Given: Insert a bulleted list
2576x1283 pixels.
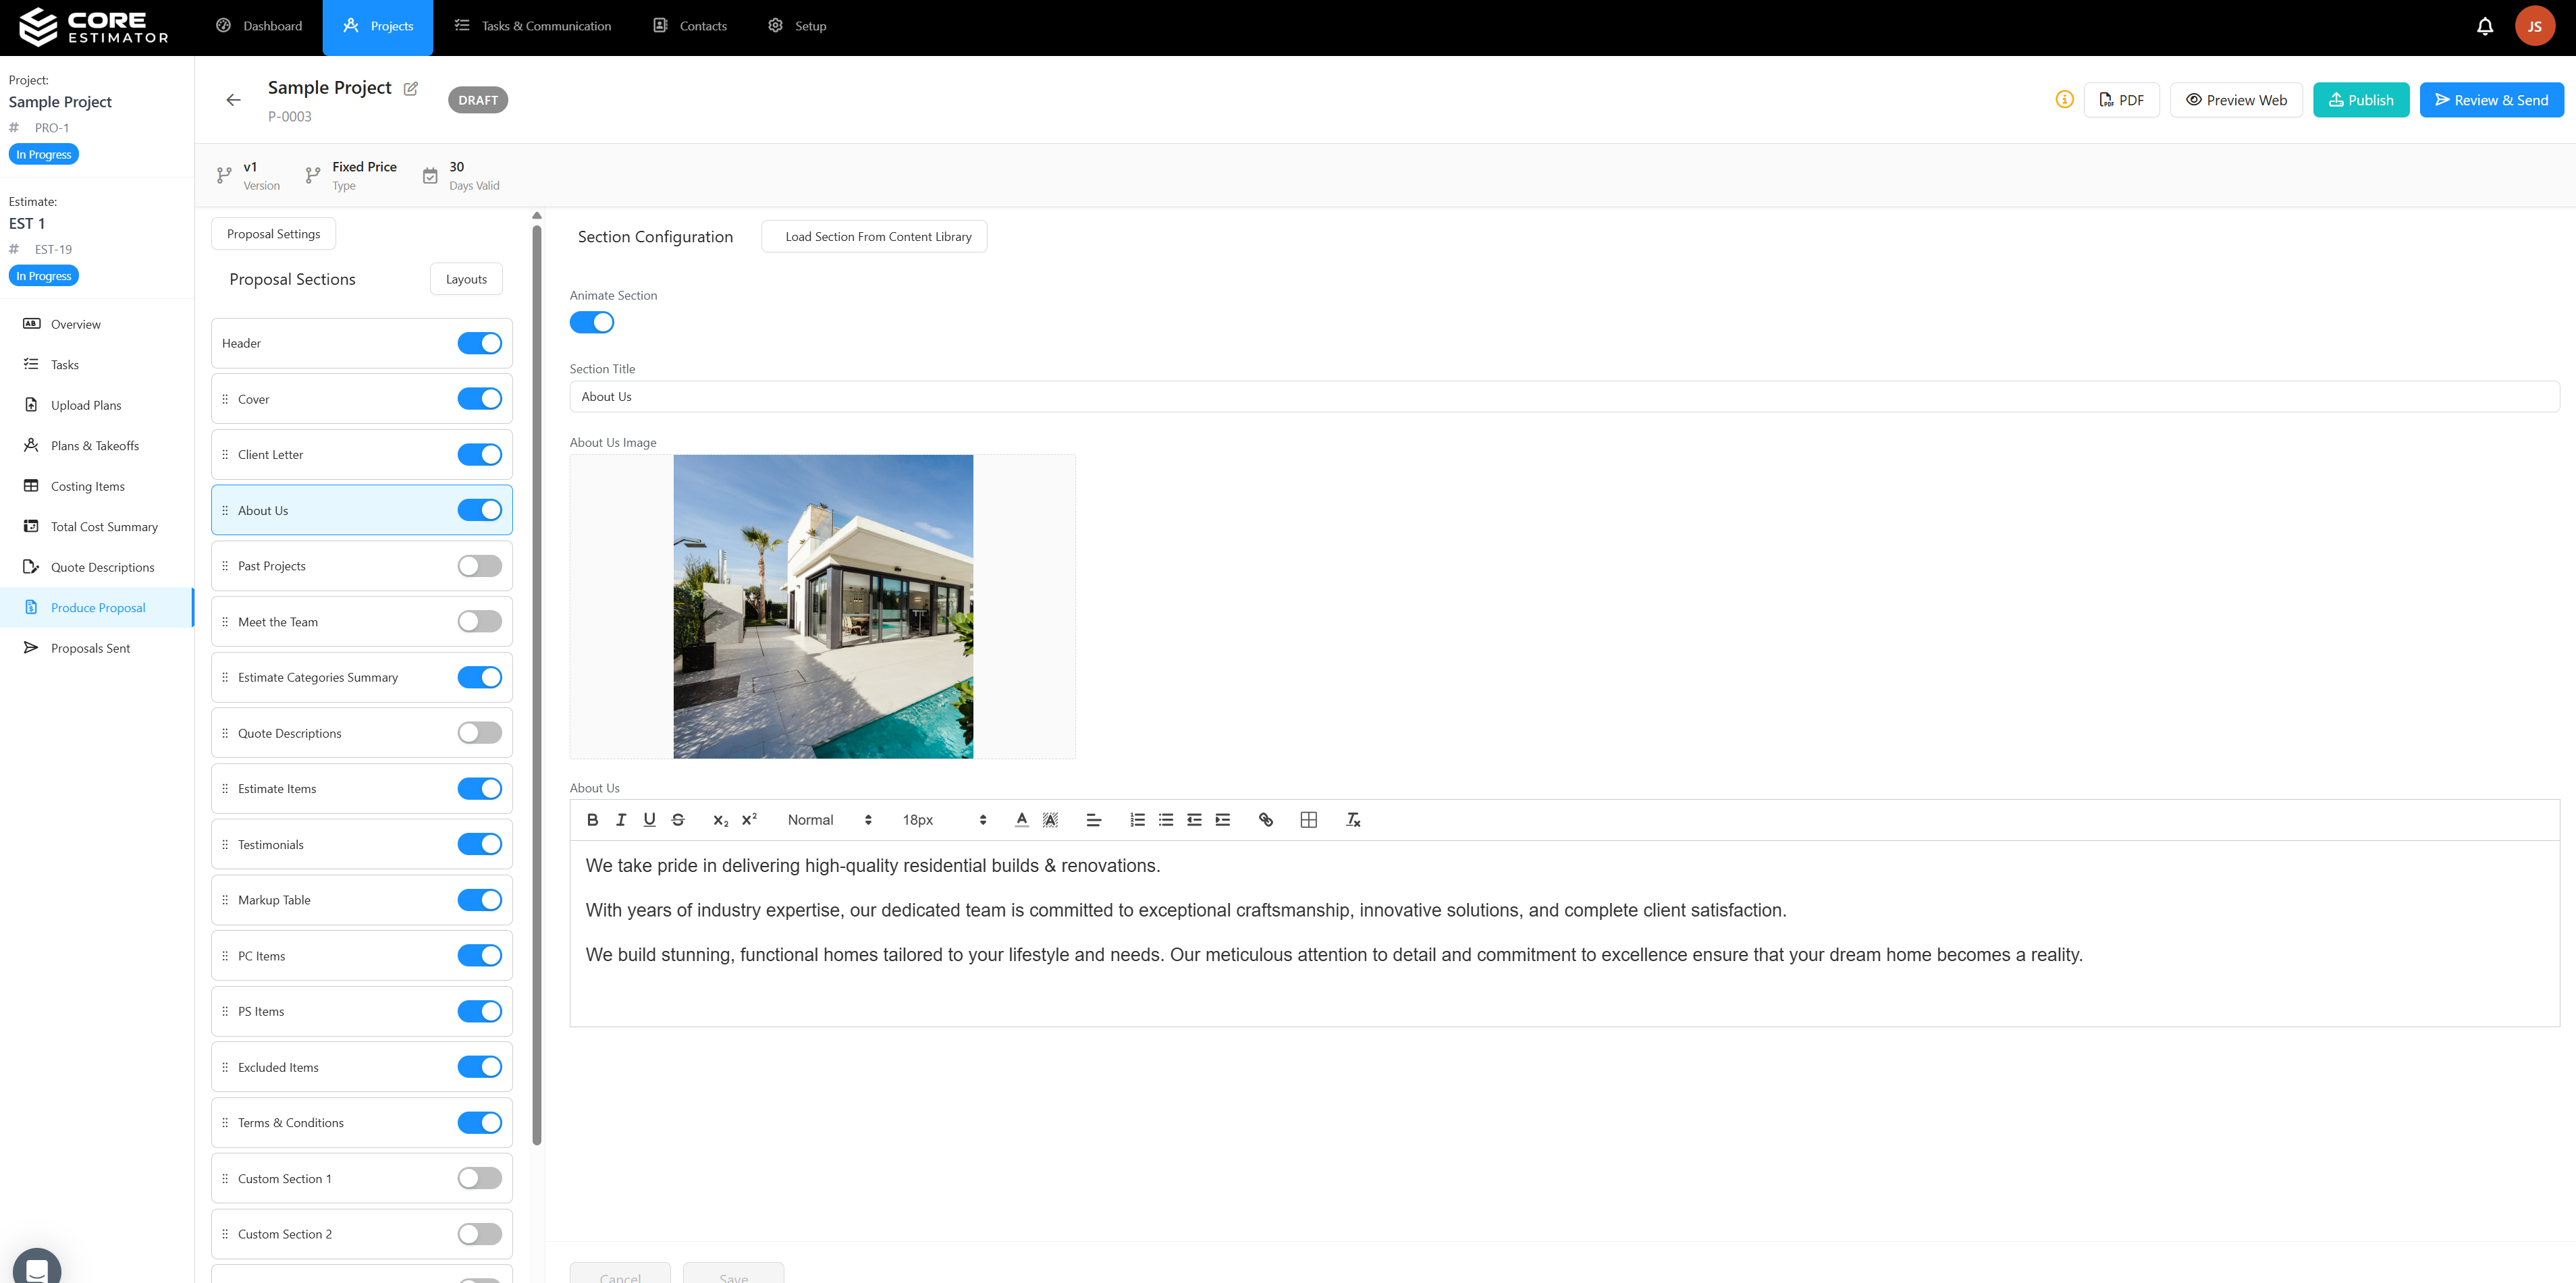Looking at the screenshot, I should coord(1166,820).
